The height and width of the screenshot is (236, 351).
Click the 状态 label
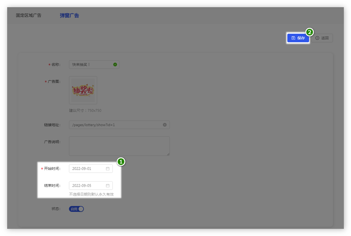pyautogui.click(x=56, y=209)
